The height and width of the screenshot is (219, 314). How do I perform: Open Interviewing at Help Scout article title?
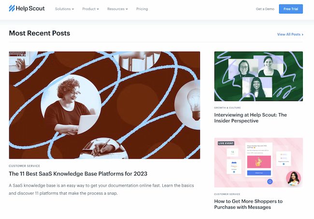click(x=250, y=118)
